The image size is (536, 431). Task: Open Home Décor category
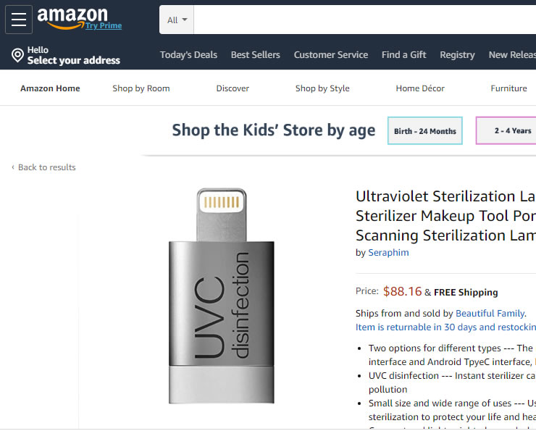[420, 88]
